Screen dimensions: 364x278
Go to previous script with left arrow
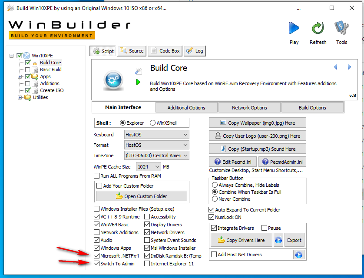tap(336, 67)
